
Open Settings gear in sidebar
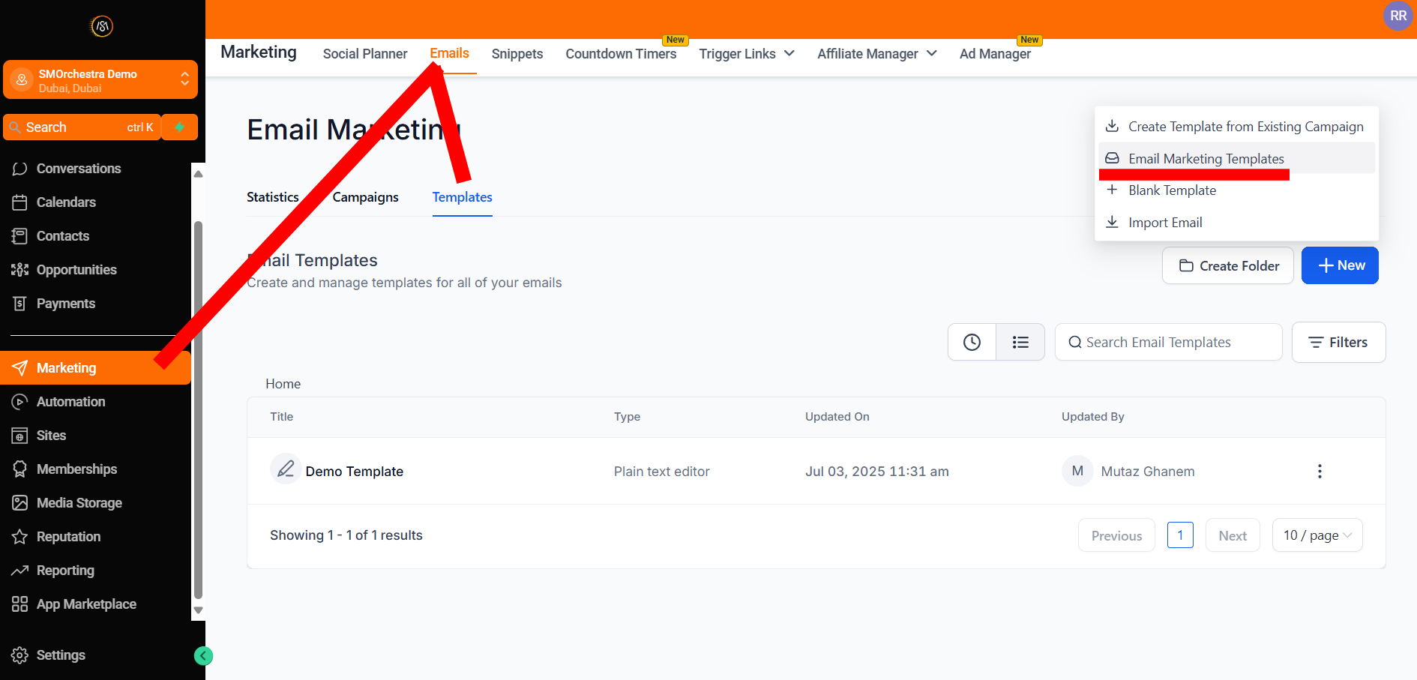20,655
